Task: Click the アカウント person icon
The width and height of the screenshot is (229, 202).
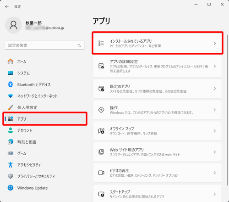Action: (11, 130)
